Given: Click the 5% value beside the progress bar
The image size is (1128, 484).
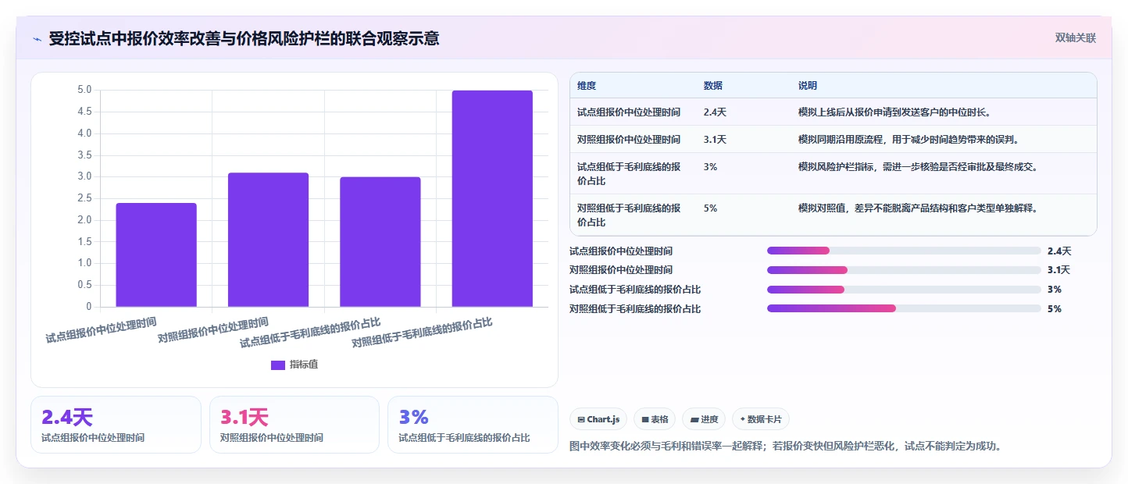Looking at the screenshot, I should point(1055,309).
